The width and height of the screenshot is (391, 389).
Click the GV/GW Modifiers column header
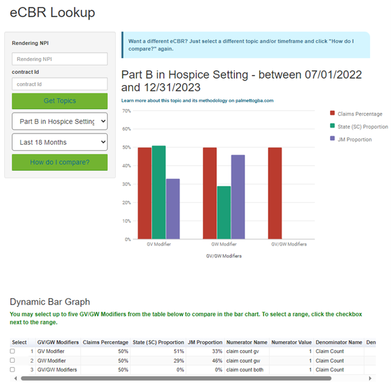(58, 342)
